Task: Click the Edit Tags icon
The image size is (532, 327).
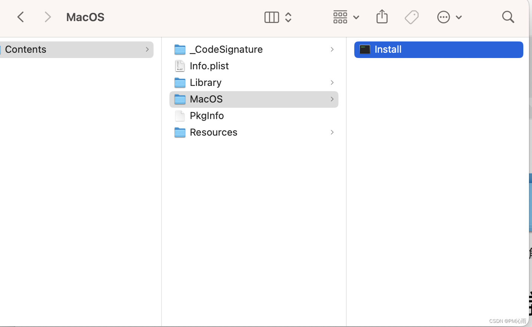Action: (412, 17)
